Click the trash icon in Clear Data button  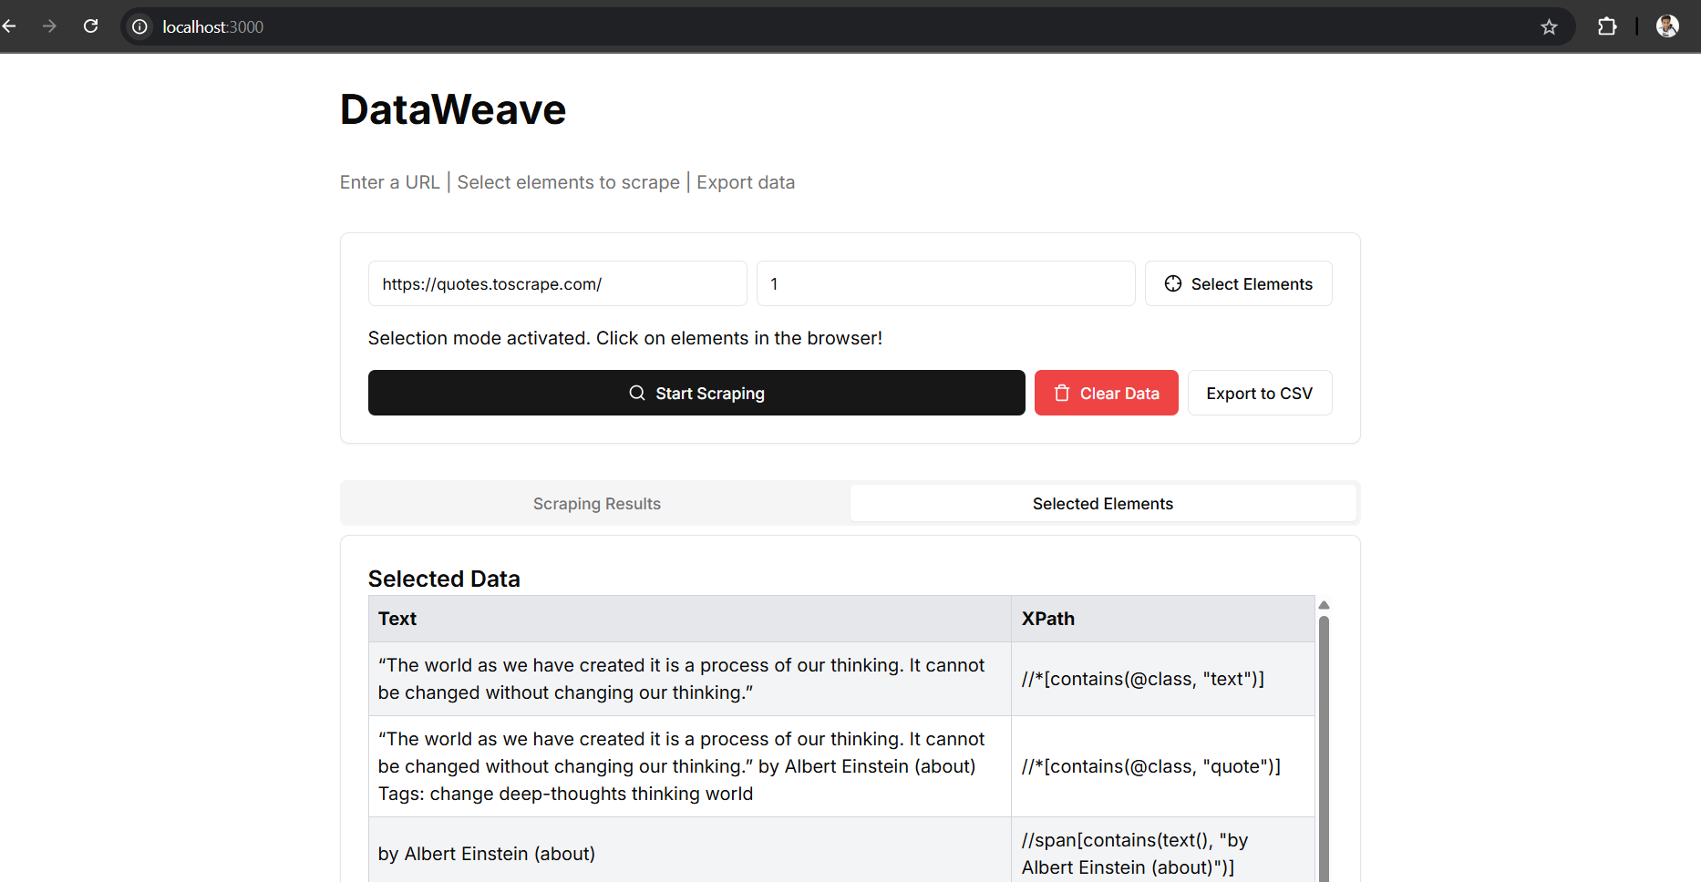point(1061,393)
